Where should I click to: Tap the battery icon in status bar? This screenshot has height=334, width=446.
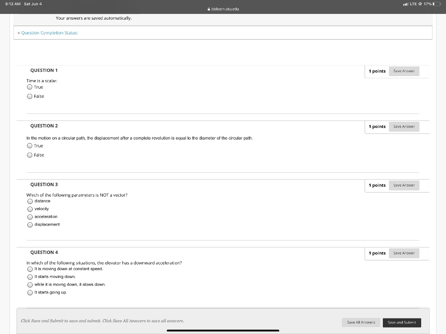tap(437, 4)
